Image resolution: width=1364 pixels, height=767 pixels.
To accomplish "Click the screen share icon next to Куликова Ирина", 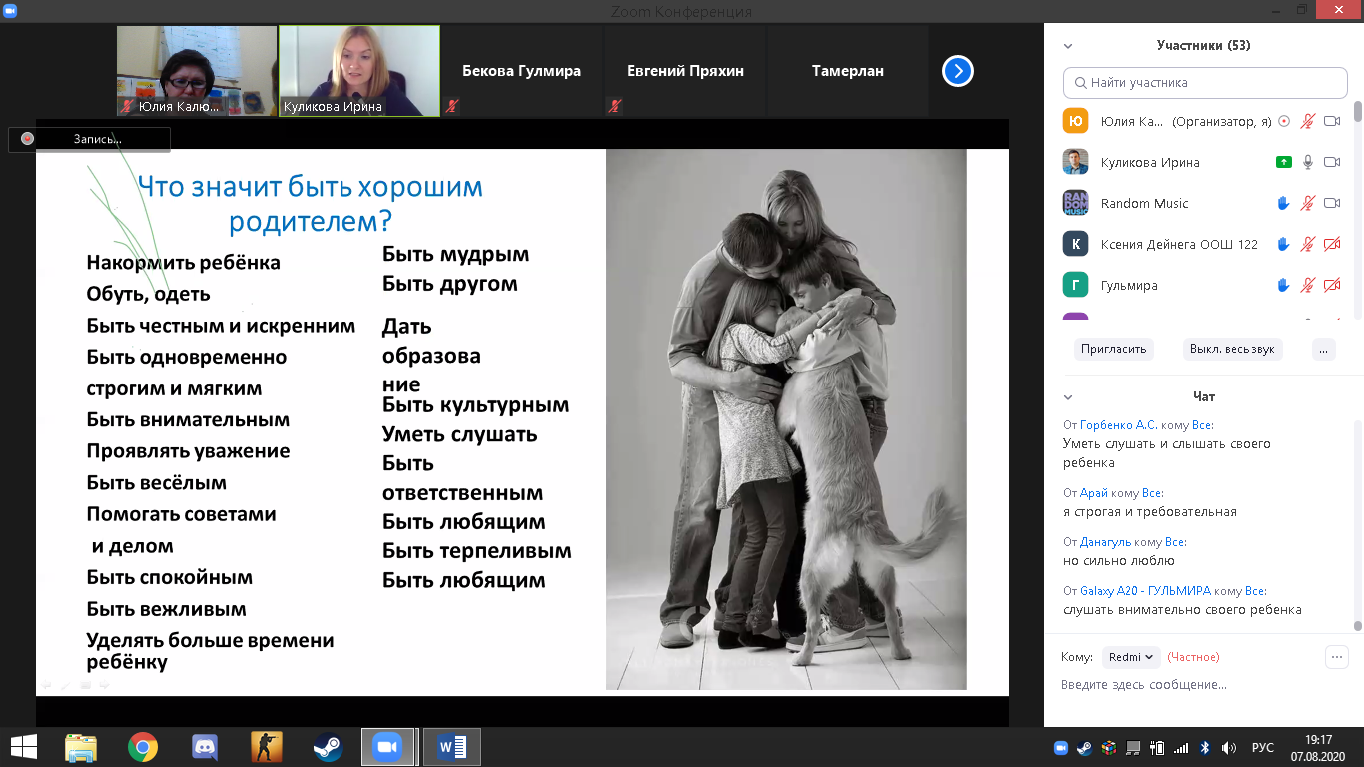I will [x=1284, y=162].
